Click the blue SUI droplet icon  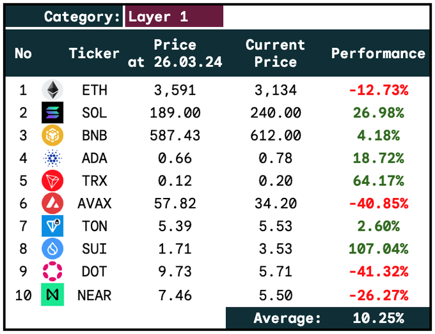point(52,249)
